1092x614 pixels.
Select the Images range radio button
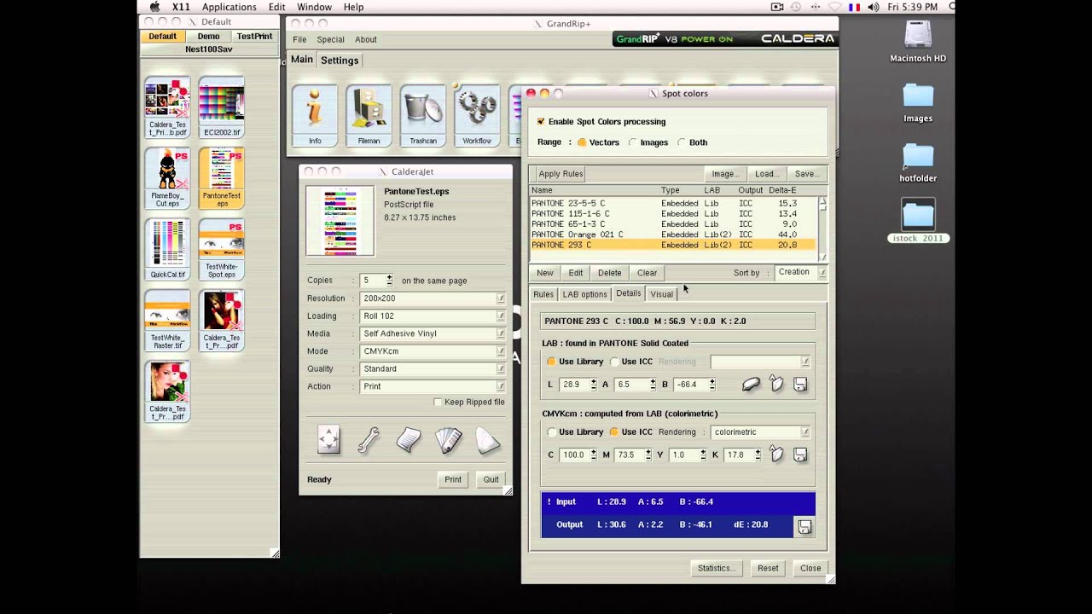[632, 142]
